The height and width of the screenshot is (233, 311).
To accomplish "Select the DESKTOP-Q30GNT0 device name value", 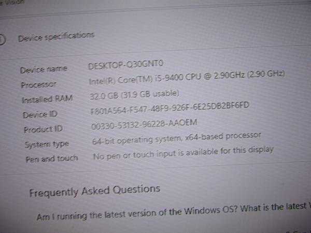I will [125, 64].
